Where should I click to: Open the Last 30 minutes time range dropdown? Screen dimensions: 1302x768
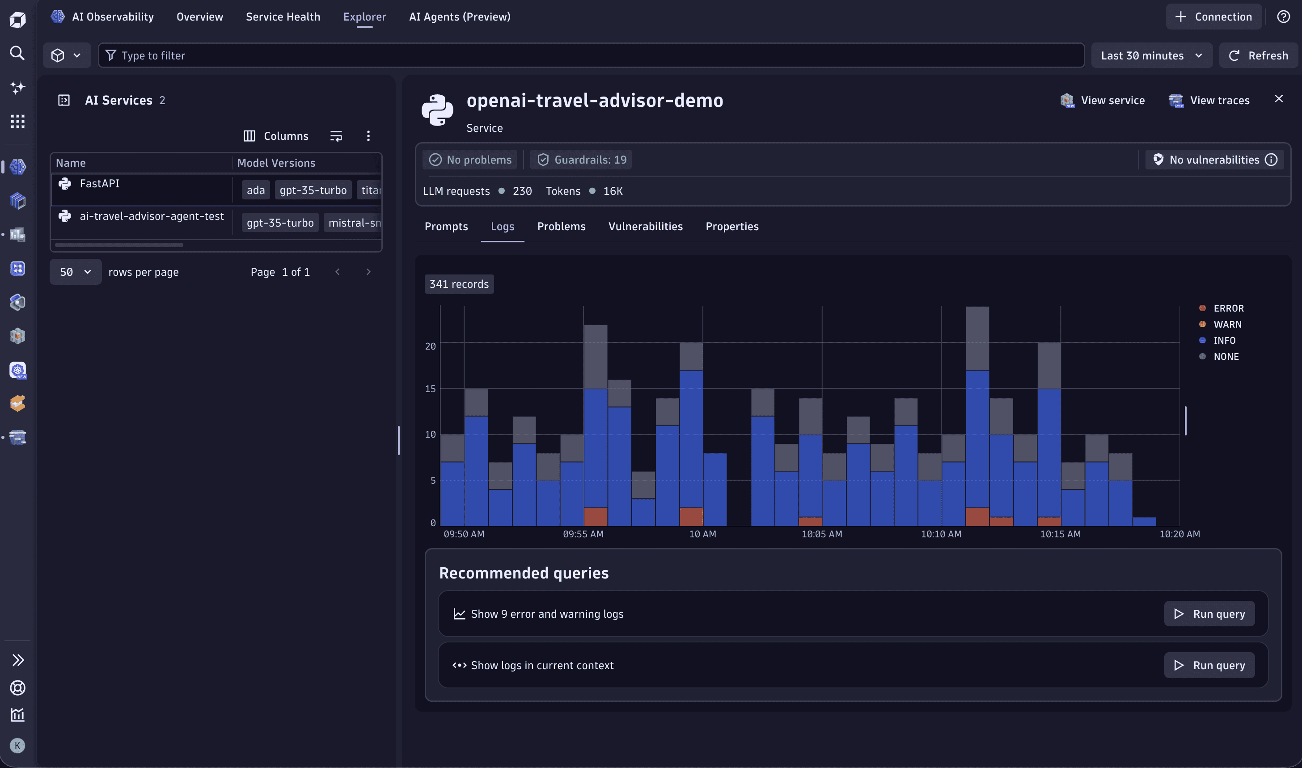pos(1152,55)
